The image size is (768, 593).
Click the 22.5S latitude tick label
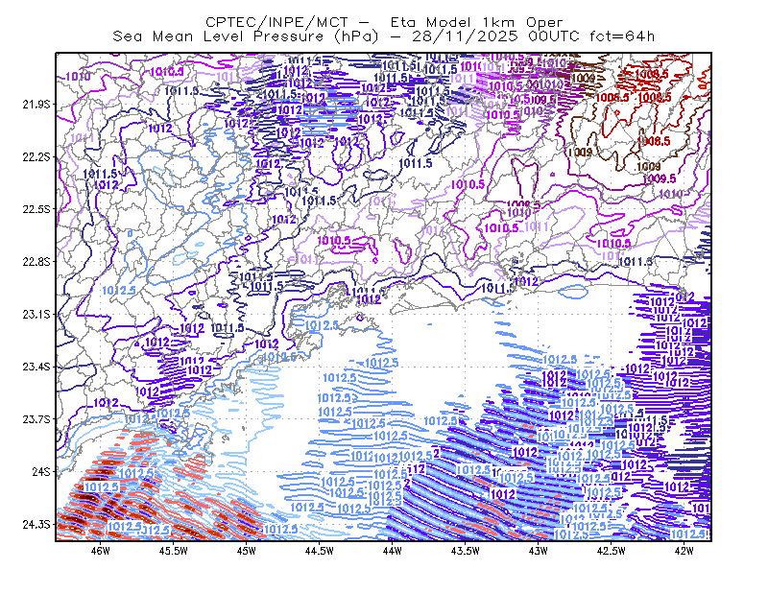[x=36, y=209]
